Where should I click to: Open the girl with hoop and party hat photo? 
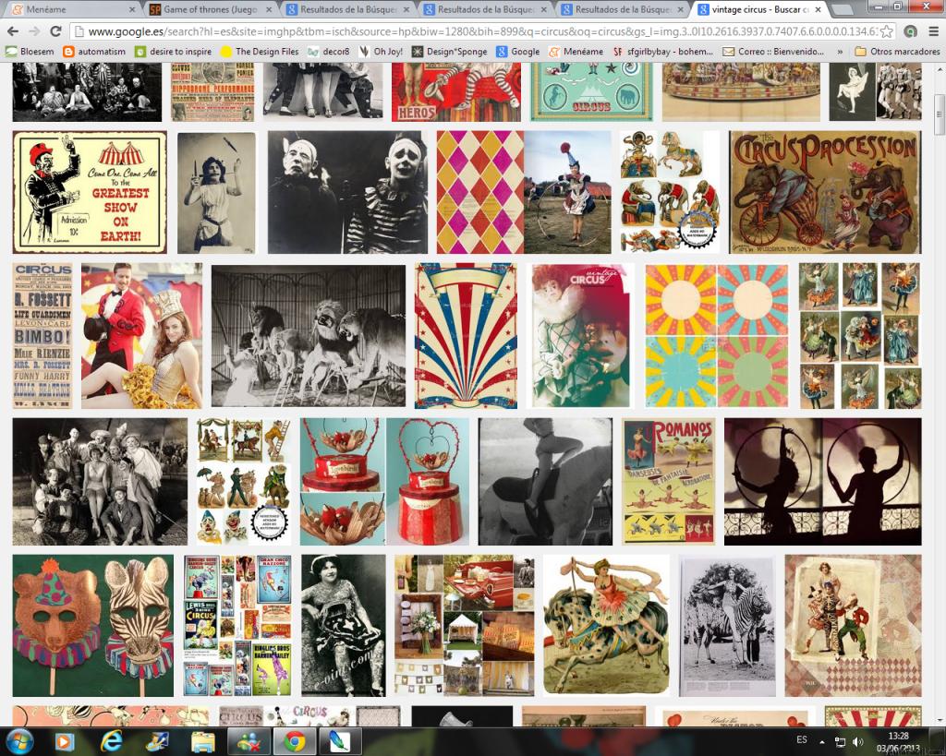pyautogui.click(x=568, y=192)
